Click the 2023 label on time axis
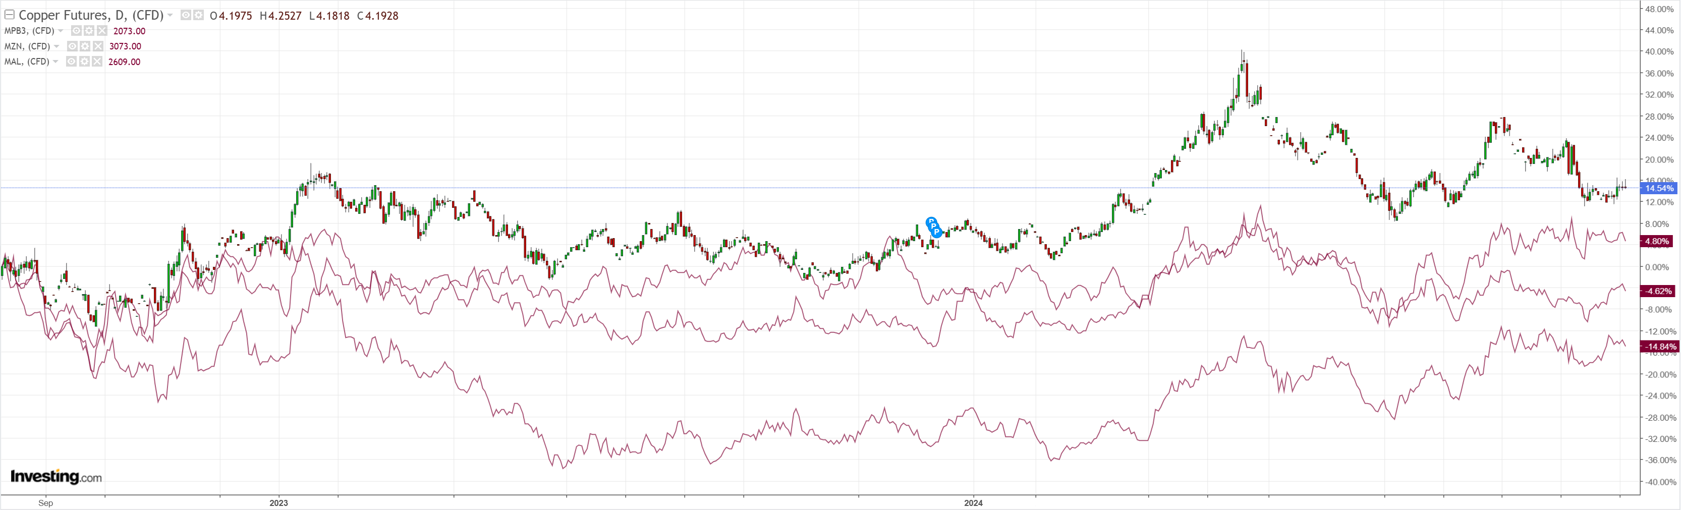This screenshot has height=510, width=1681. [x=278, y=503]
